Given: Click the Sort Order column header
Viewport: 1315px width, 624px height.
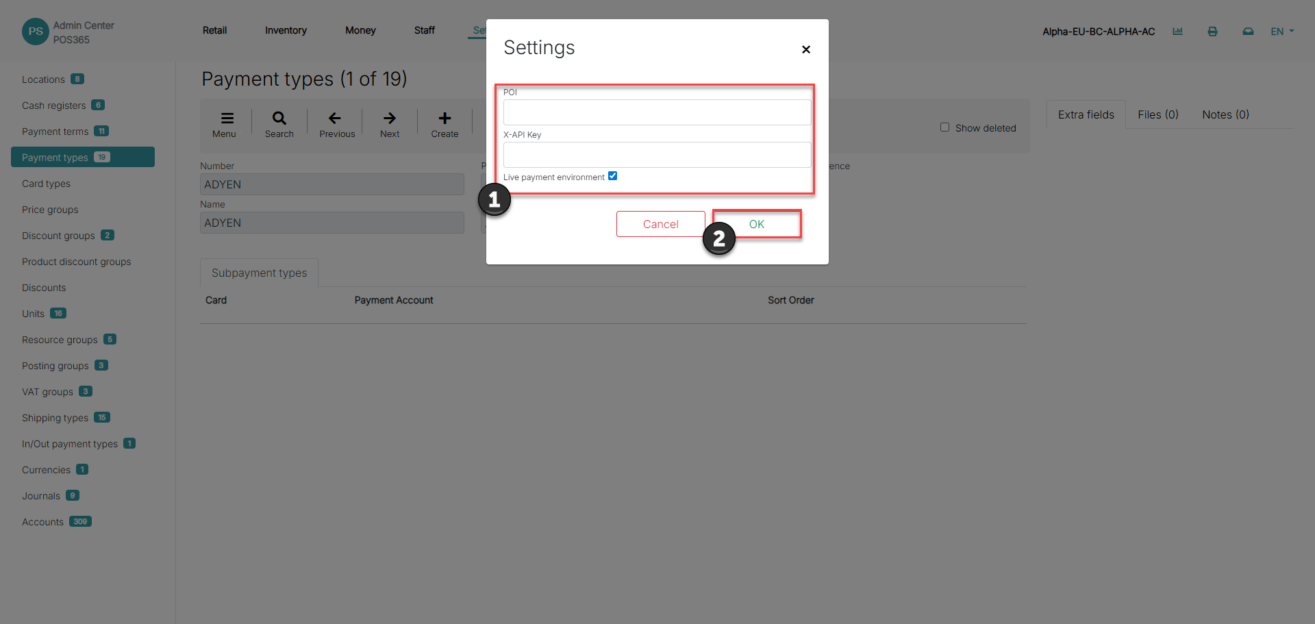Looking at the screenshot, I should [791, 300].
